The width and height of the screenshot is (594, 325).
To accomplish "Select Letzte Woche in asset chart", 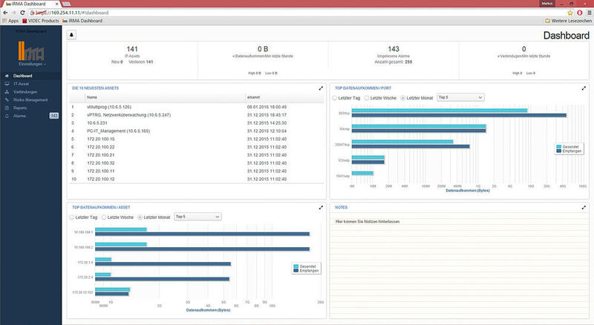I will 104,217.
